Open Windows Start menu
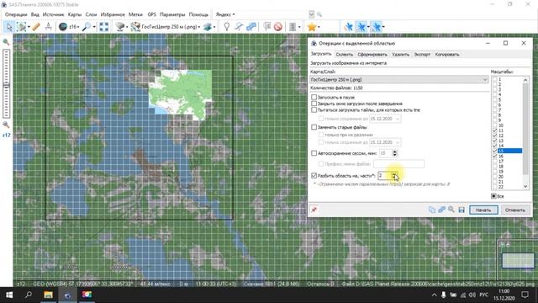This screenshot has width=538, height=303. click(9, 295)
